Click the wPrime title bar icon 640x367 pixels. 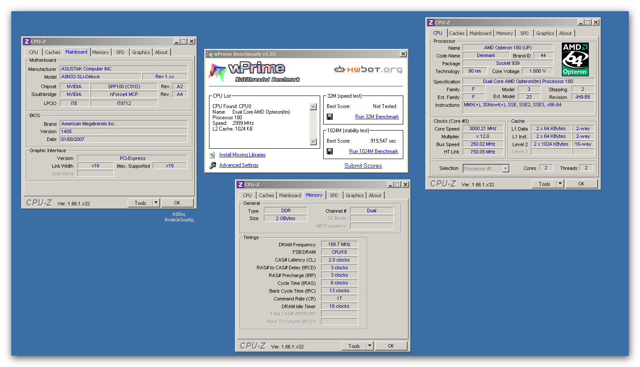[x=210, y=54]
